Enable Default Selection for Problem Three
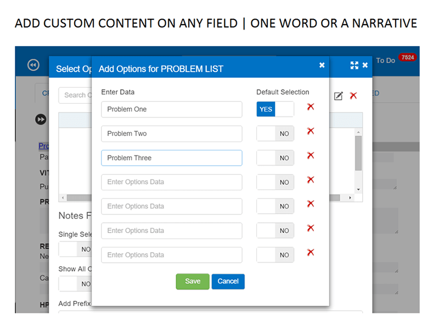The height and width of the screenshot is (323, 439). tap(275, 158)
